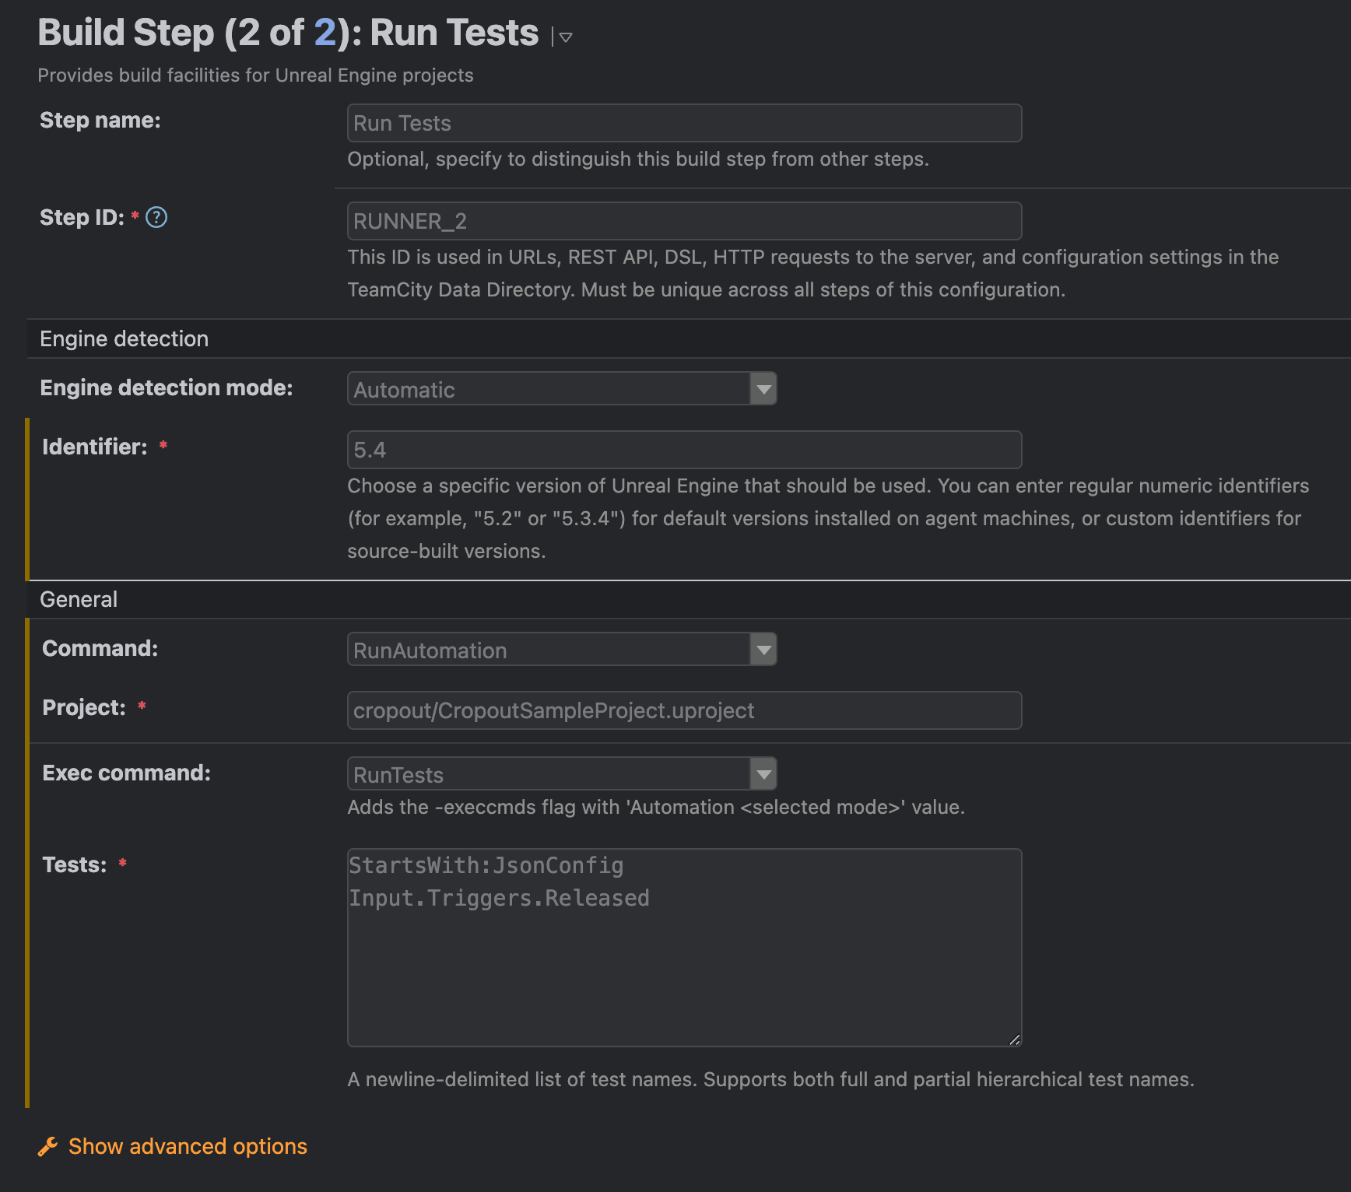This screenshot has height=1192, width=1351.
Task: Focus the Step name input field
Action: coord(684,123)
